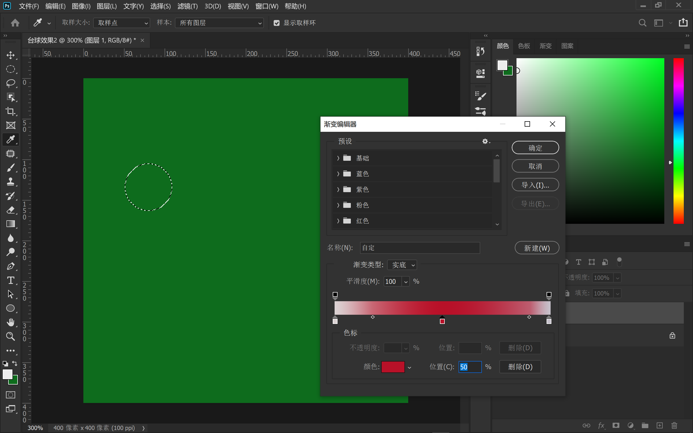The width and height of the screenshot is (693, 433).
Task: Switch to the 图案 tab
Action: [x=567, y=46]
